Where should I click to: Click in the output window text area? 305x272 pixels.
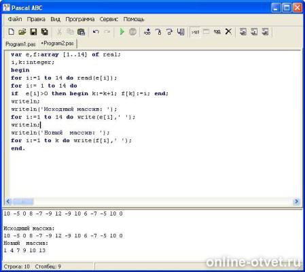pyautogui.click(x=152, y=236)
